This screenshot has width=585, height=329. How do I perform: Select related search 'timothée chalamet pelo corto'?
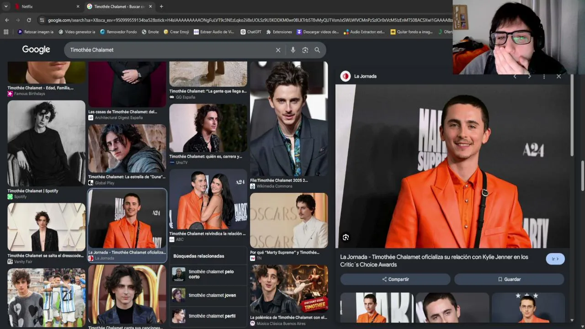point(208,274)
